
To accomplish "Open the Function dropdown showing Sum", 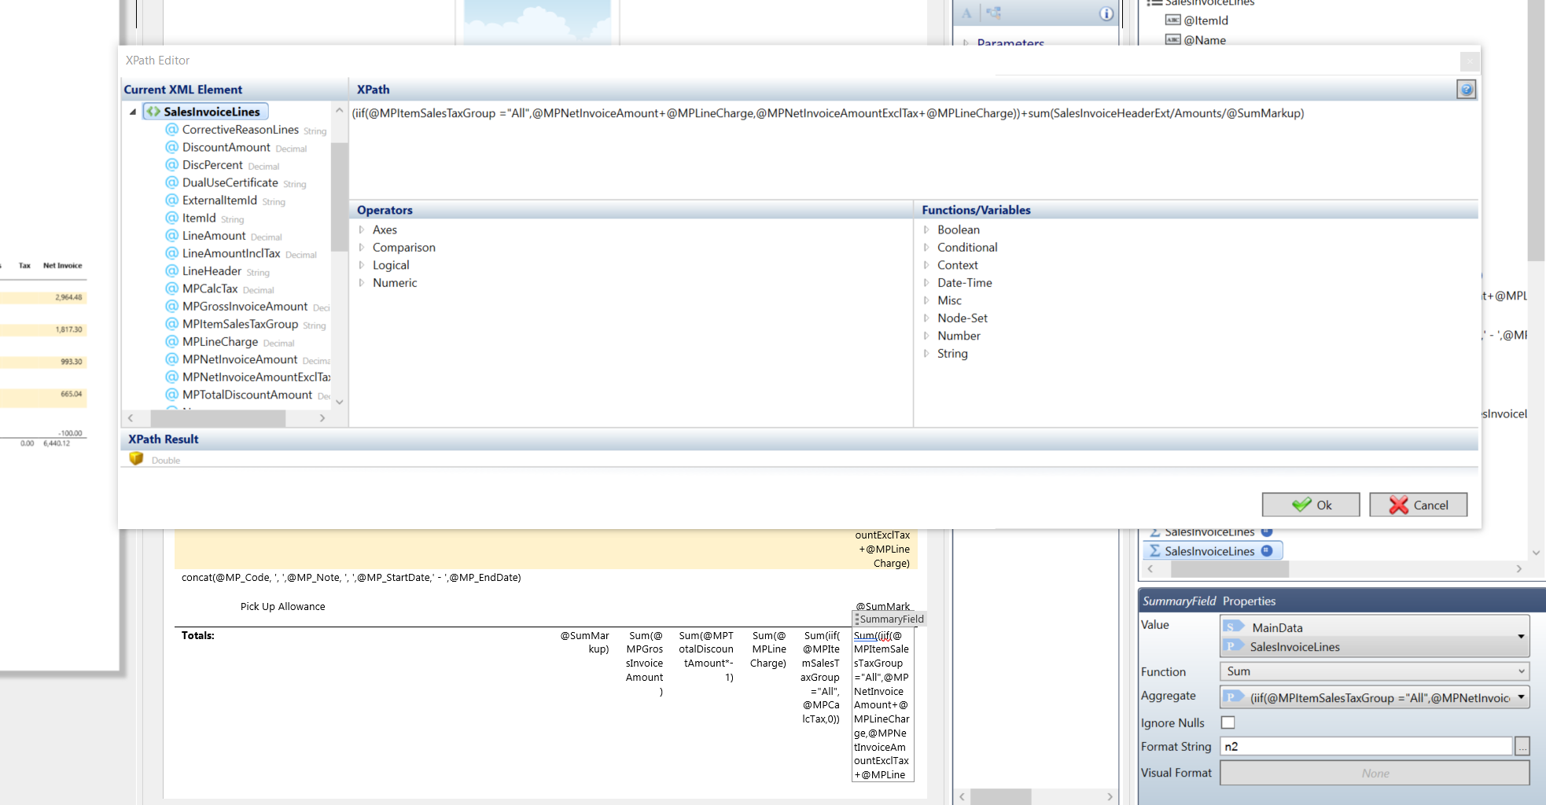I will tap(1373, 671).
